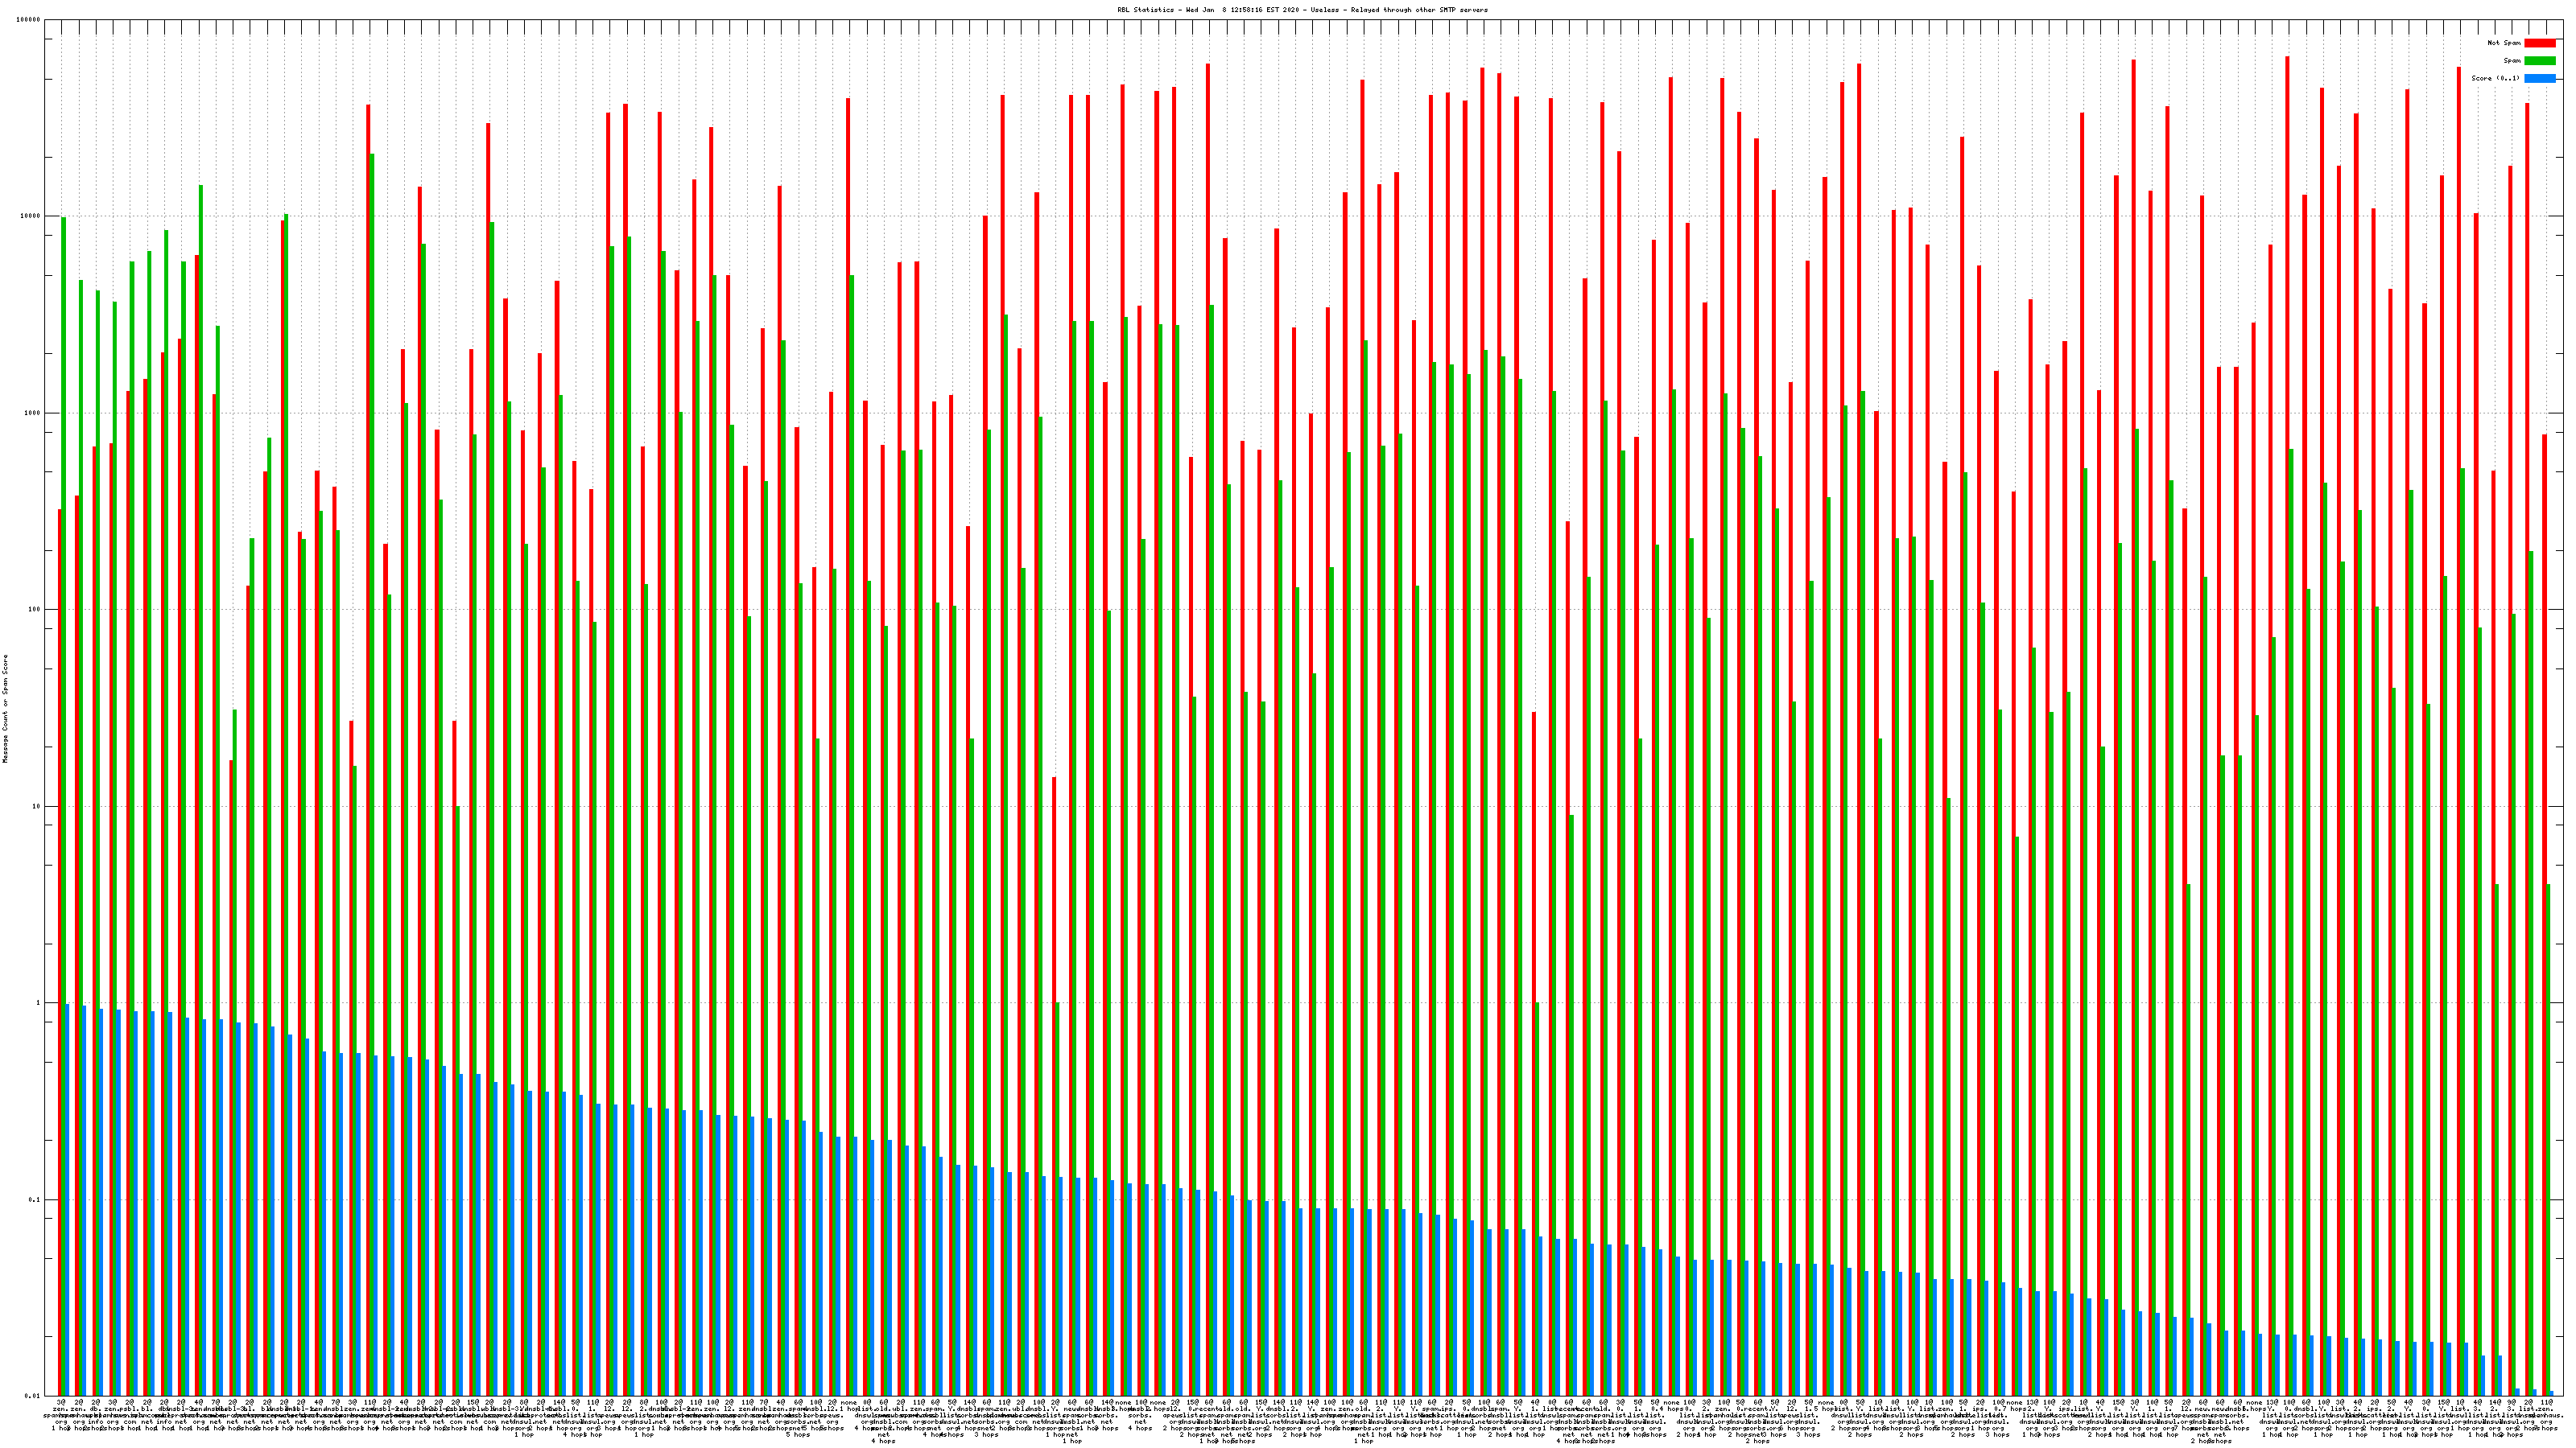2576x1448 pixels.
Task: Click the 0.01 y-axis tick label
Action: tap(33, 1395)
